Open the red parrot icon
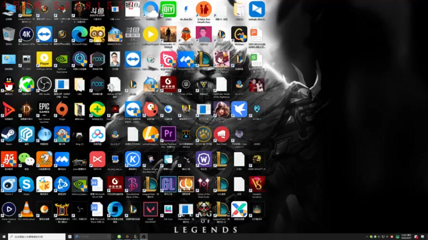 pos(150,109)
